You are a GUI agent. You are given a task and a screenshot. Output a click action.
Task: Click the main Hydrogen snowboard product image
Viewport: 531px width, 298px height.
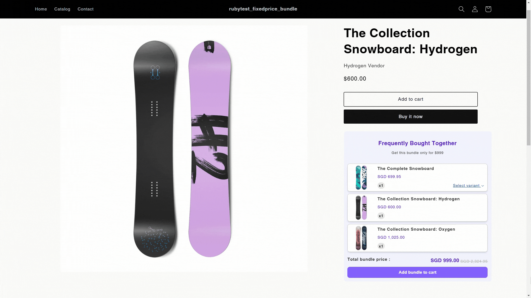coord(184,149)
